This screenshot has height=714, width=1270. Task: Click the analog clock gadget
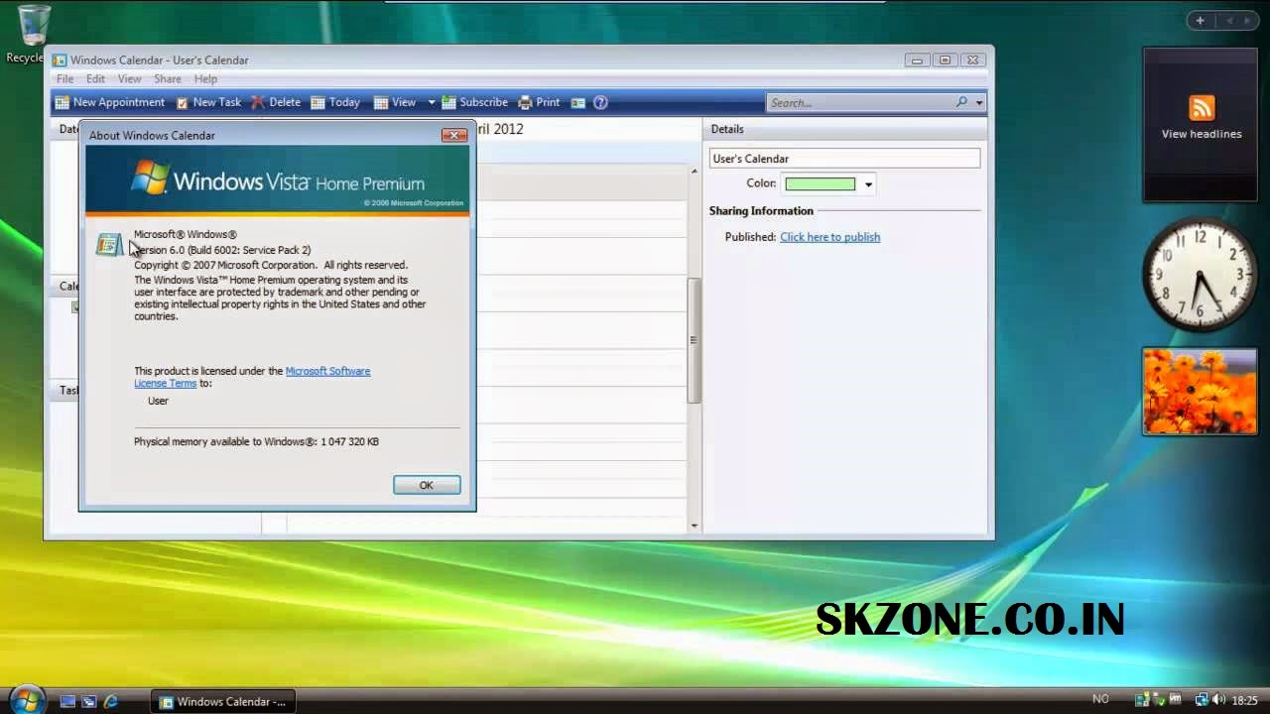click(x=1200, y=275)
